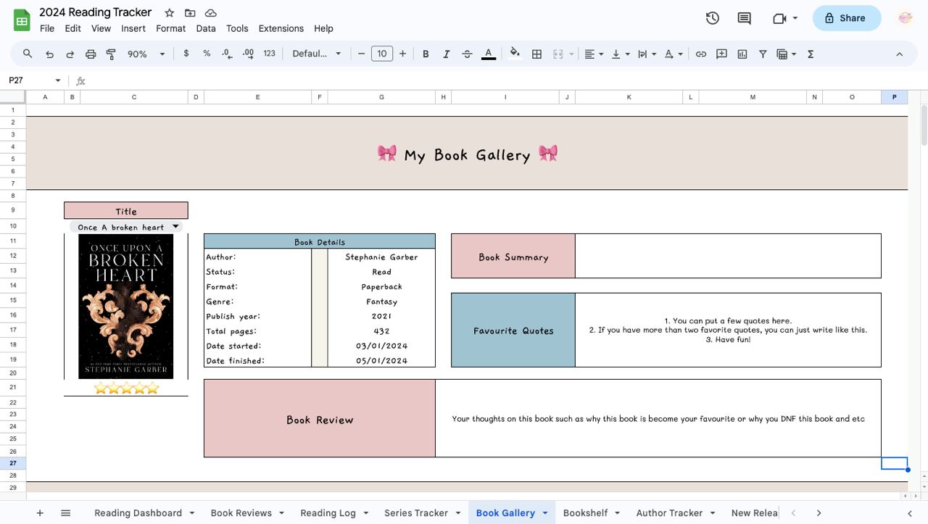Open the Google account avatar
928x524 pixels.
(905, 18)
